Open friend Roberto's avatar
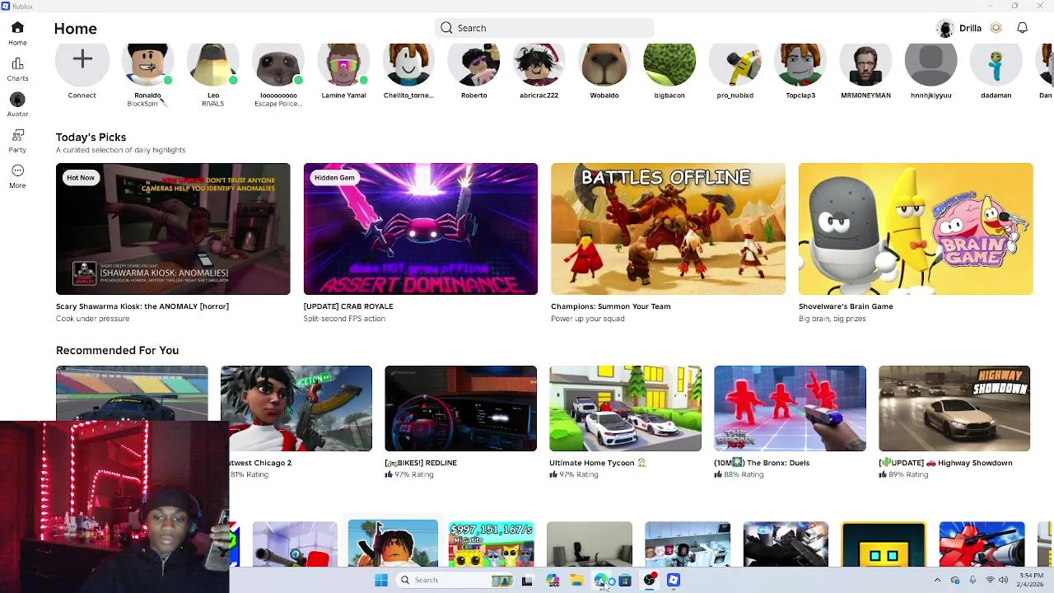This screenshot has width=1054, height=593. pos(473,64)
